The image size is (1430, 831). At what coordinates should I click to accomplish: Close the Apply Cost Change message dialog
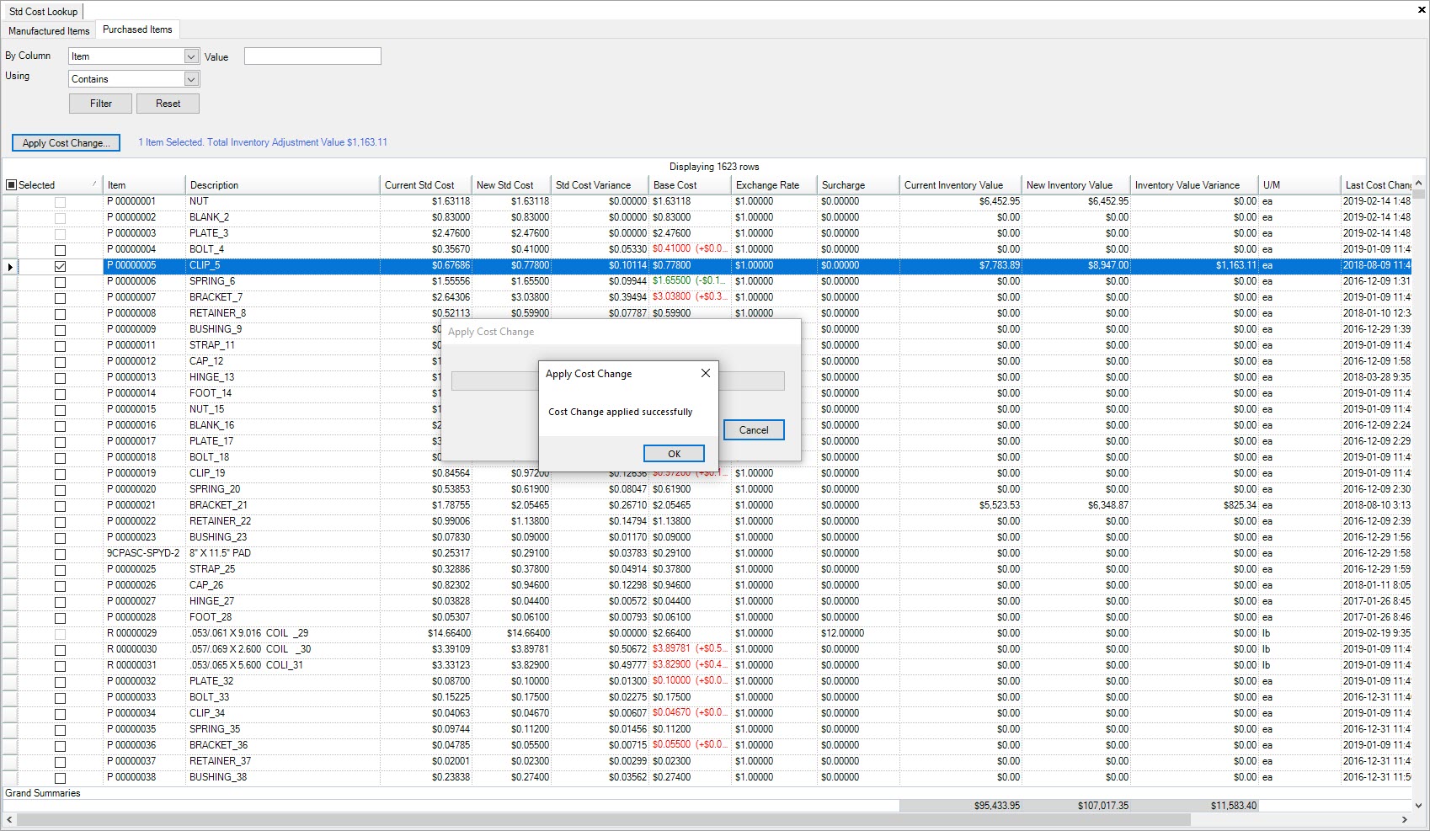(706, 373)
